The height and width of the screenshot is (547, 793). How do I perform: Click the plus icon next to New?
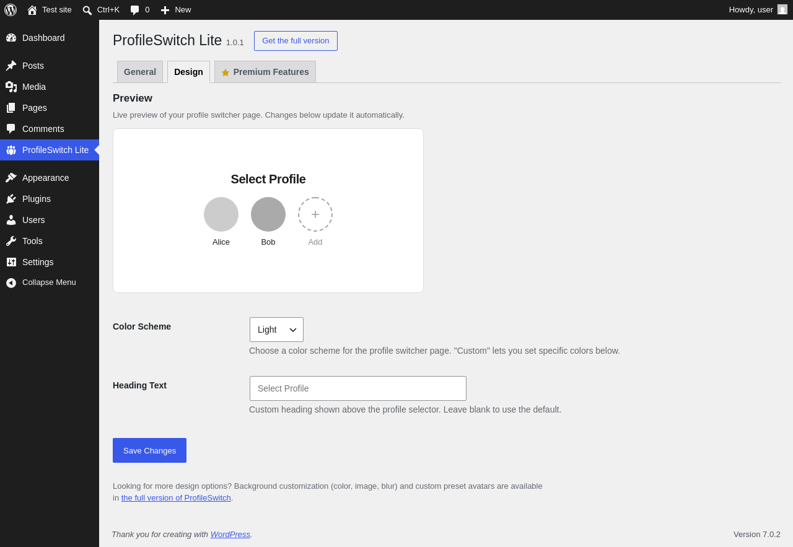tap(165, 10)
